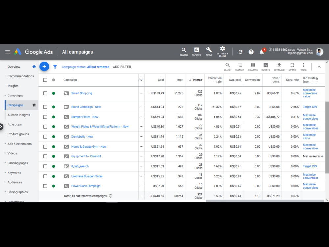Click total row help icon

click(110, 196)
